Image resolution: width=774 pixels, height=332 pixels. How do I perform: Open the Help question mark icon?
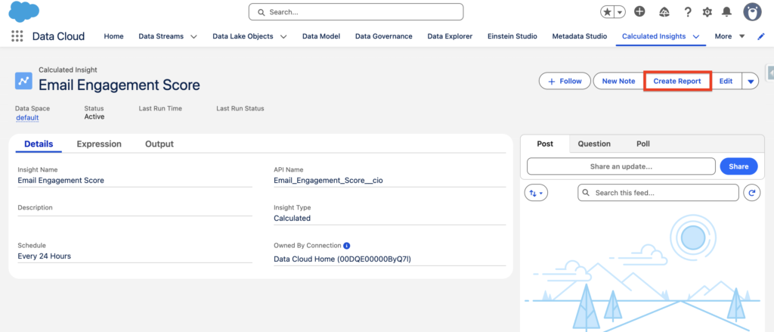click(688, 12)
